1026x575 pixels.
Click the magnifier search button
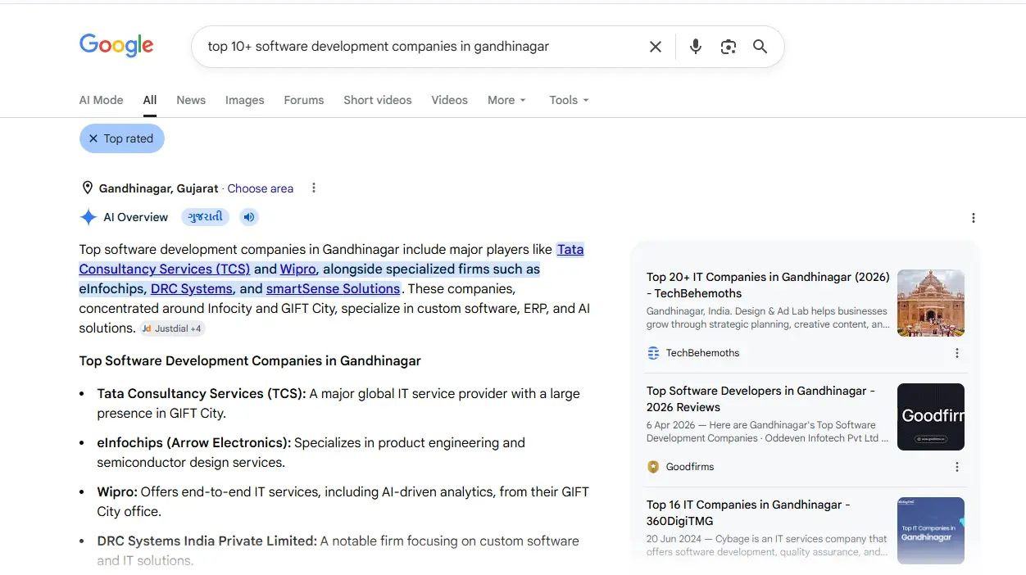[760, 47]
